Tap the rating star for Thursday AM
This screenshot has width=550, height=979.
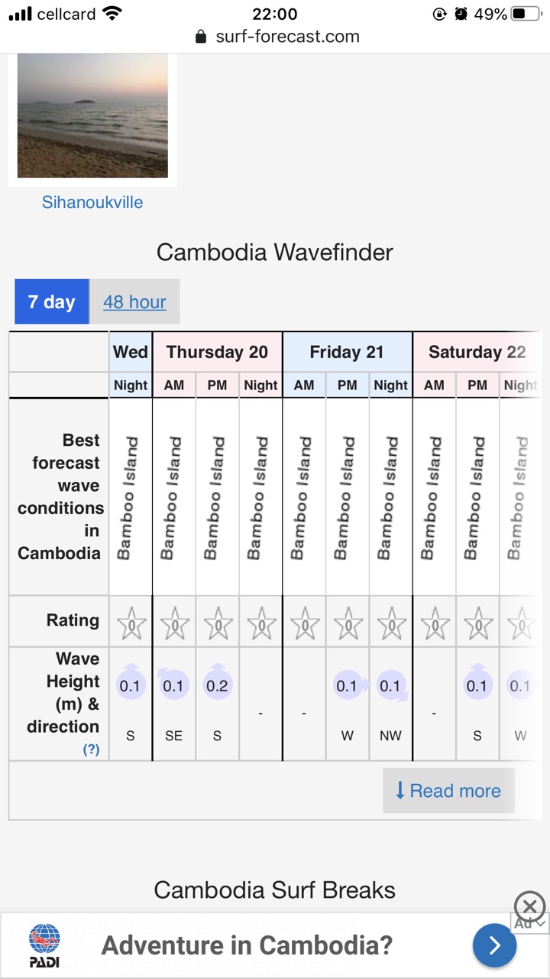[x=174, y=623]
